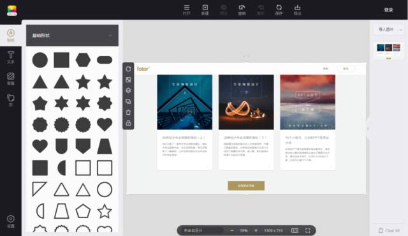Click the Fotor logo in the top-left corner
Viewport: 408px width, 236px height.
pos(12,10)
